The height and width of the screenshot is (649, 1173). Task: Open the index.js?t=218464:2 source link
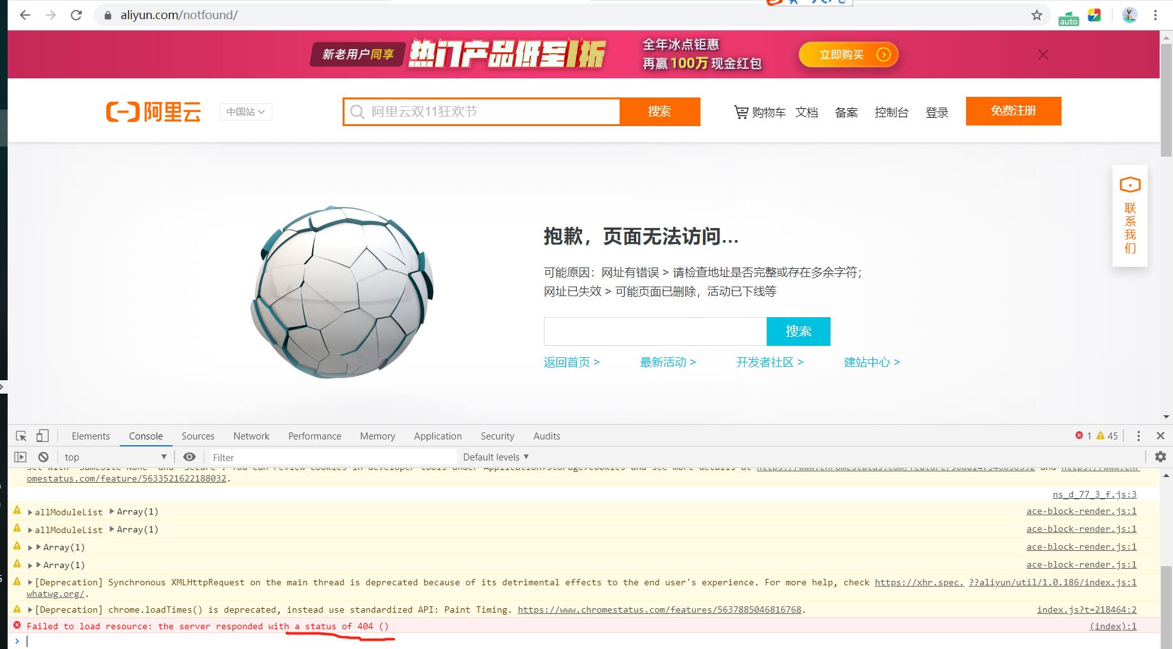1087,610
